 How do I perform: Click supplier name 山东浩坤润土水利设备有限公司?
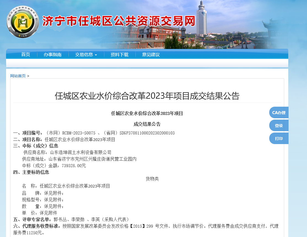[80, 152]
